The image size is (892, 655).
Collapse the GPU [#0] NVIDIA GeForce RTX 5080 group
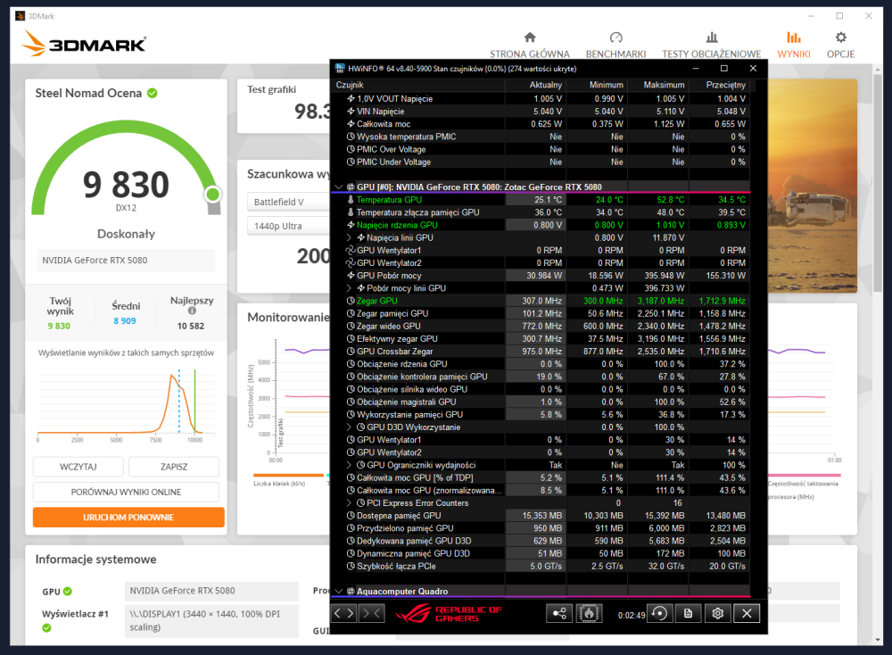[x=339, y=187]
